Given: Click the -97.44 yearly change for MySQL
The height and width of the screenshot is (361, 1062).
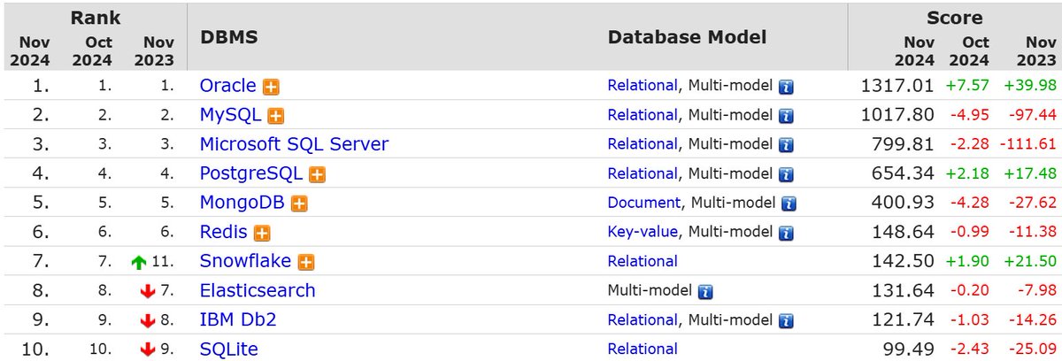Looking at the screenshot, I should 1033,116.
